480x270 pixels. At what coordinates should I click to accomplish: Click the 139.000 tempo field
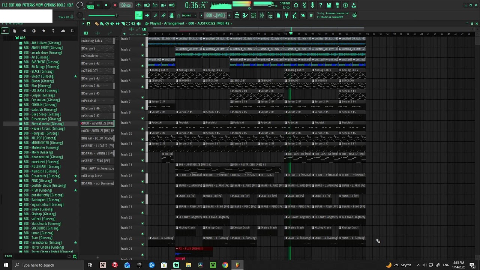pos(125,5)
